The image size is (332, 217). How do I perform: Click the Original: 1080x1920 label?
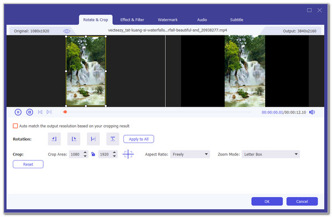(x=32, y=31)
